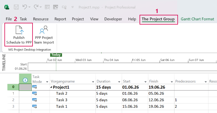Open the Start column filter dropdown

[145, 82]
